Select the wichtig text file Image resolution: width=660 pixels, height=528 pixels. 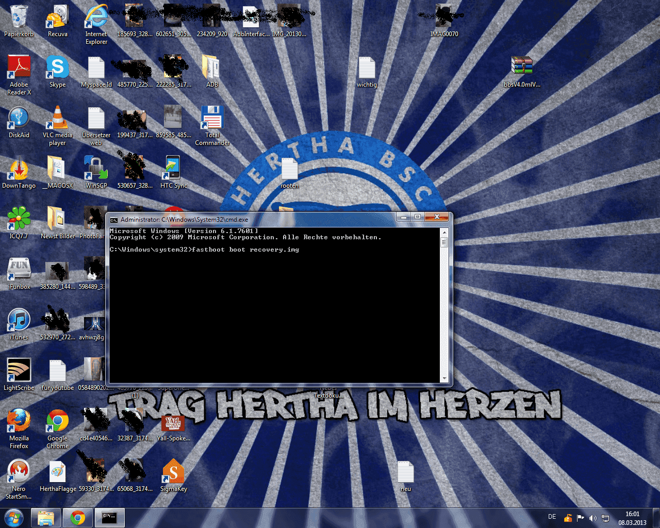tap(367, 72)
